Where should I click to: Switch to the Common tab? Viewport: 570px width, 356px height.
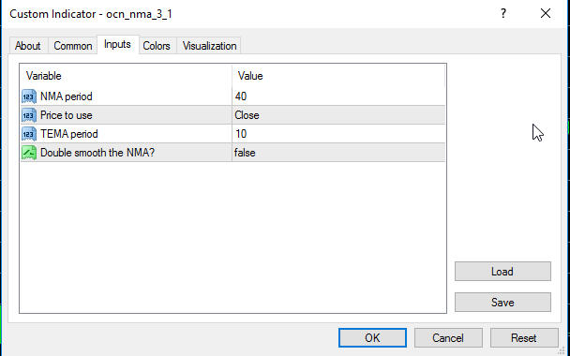73,46
